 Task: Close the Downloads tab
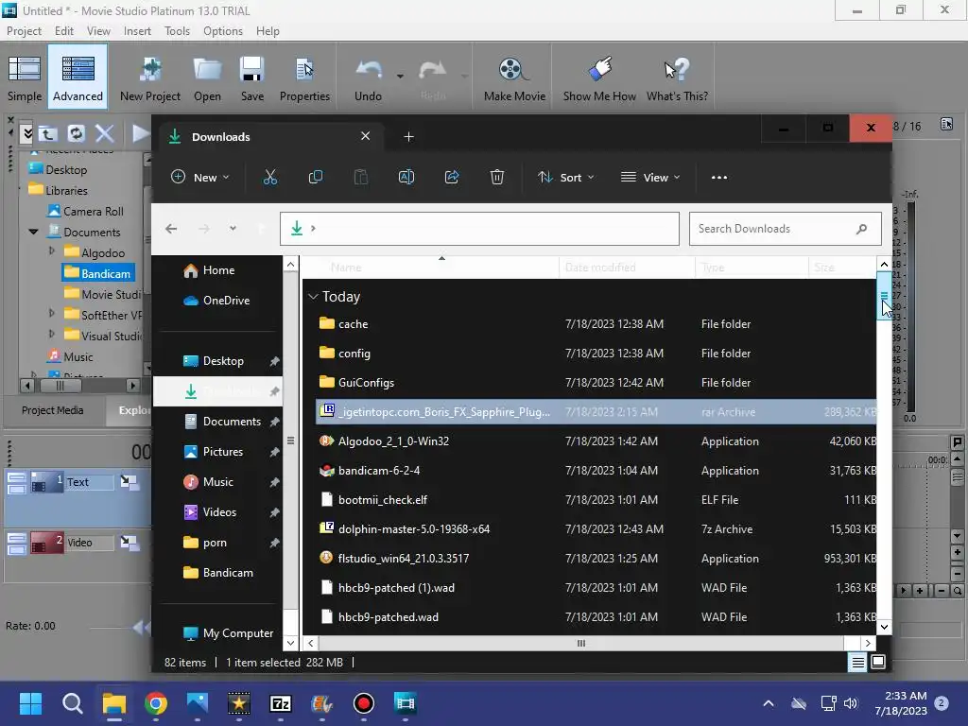(366, 136)
